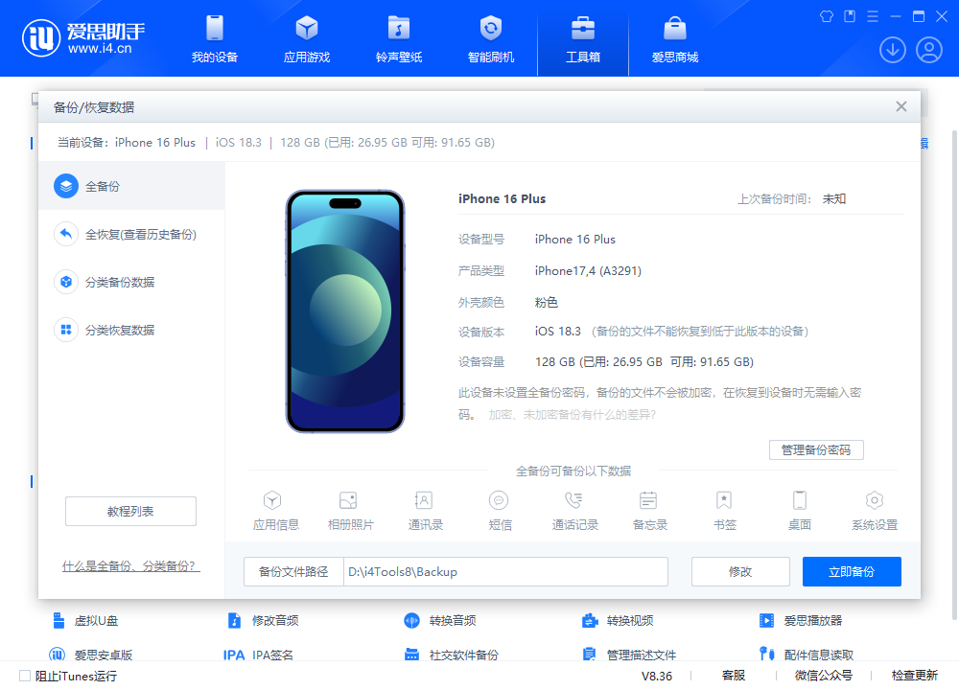Click the 立即备份 button

[852, 571]
